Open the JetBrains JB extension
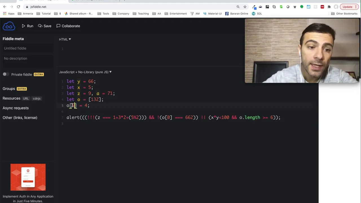 [x=267, y=7]
